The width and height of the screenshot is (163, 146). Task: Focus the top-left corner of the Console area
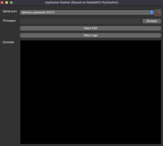pos(21,41)
